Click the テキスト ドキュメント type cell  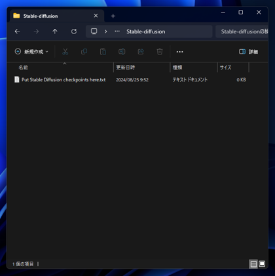click(x=190, y=80)
